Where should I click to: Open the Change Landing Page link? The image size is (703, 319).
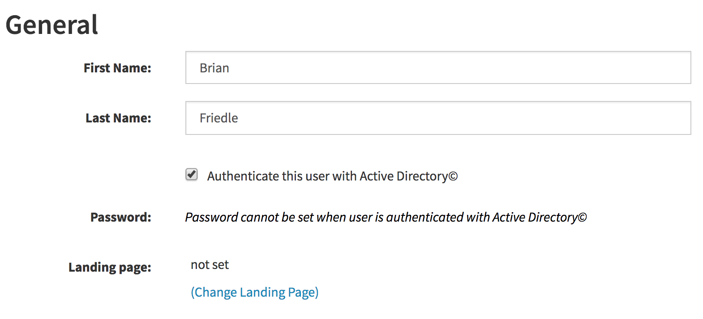(x=255, y=292)
